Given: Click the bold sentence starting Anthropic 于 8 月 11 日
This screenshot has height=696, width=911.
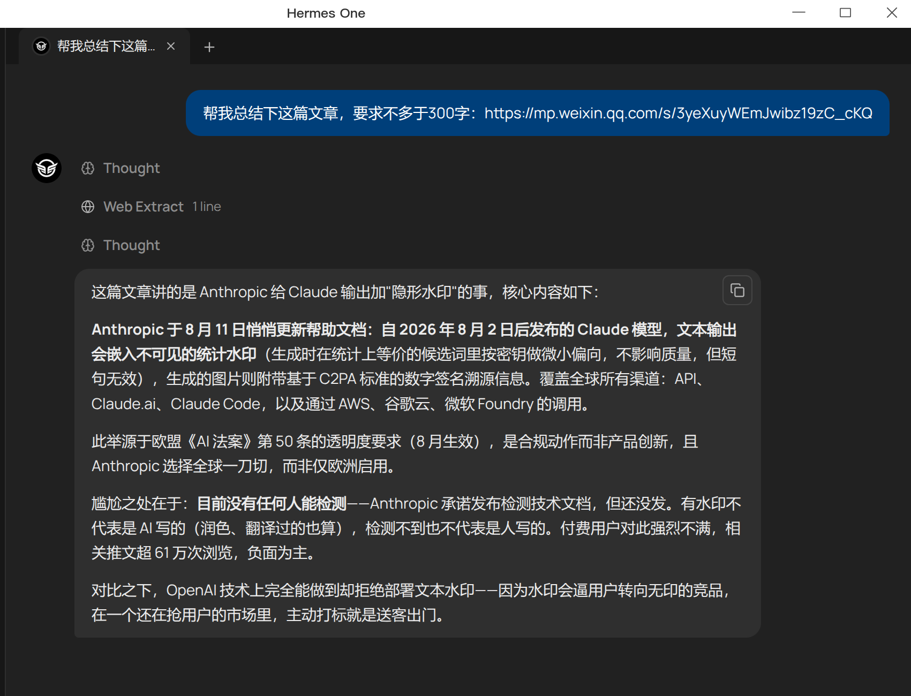Looking at the screenshot, I should click(x=414, y=342).
